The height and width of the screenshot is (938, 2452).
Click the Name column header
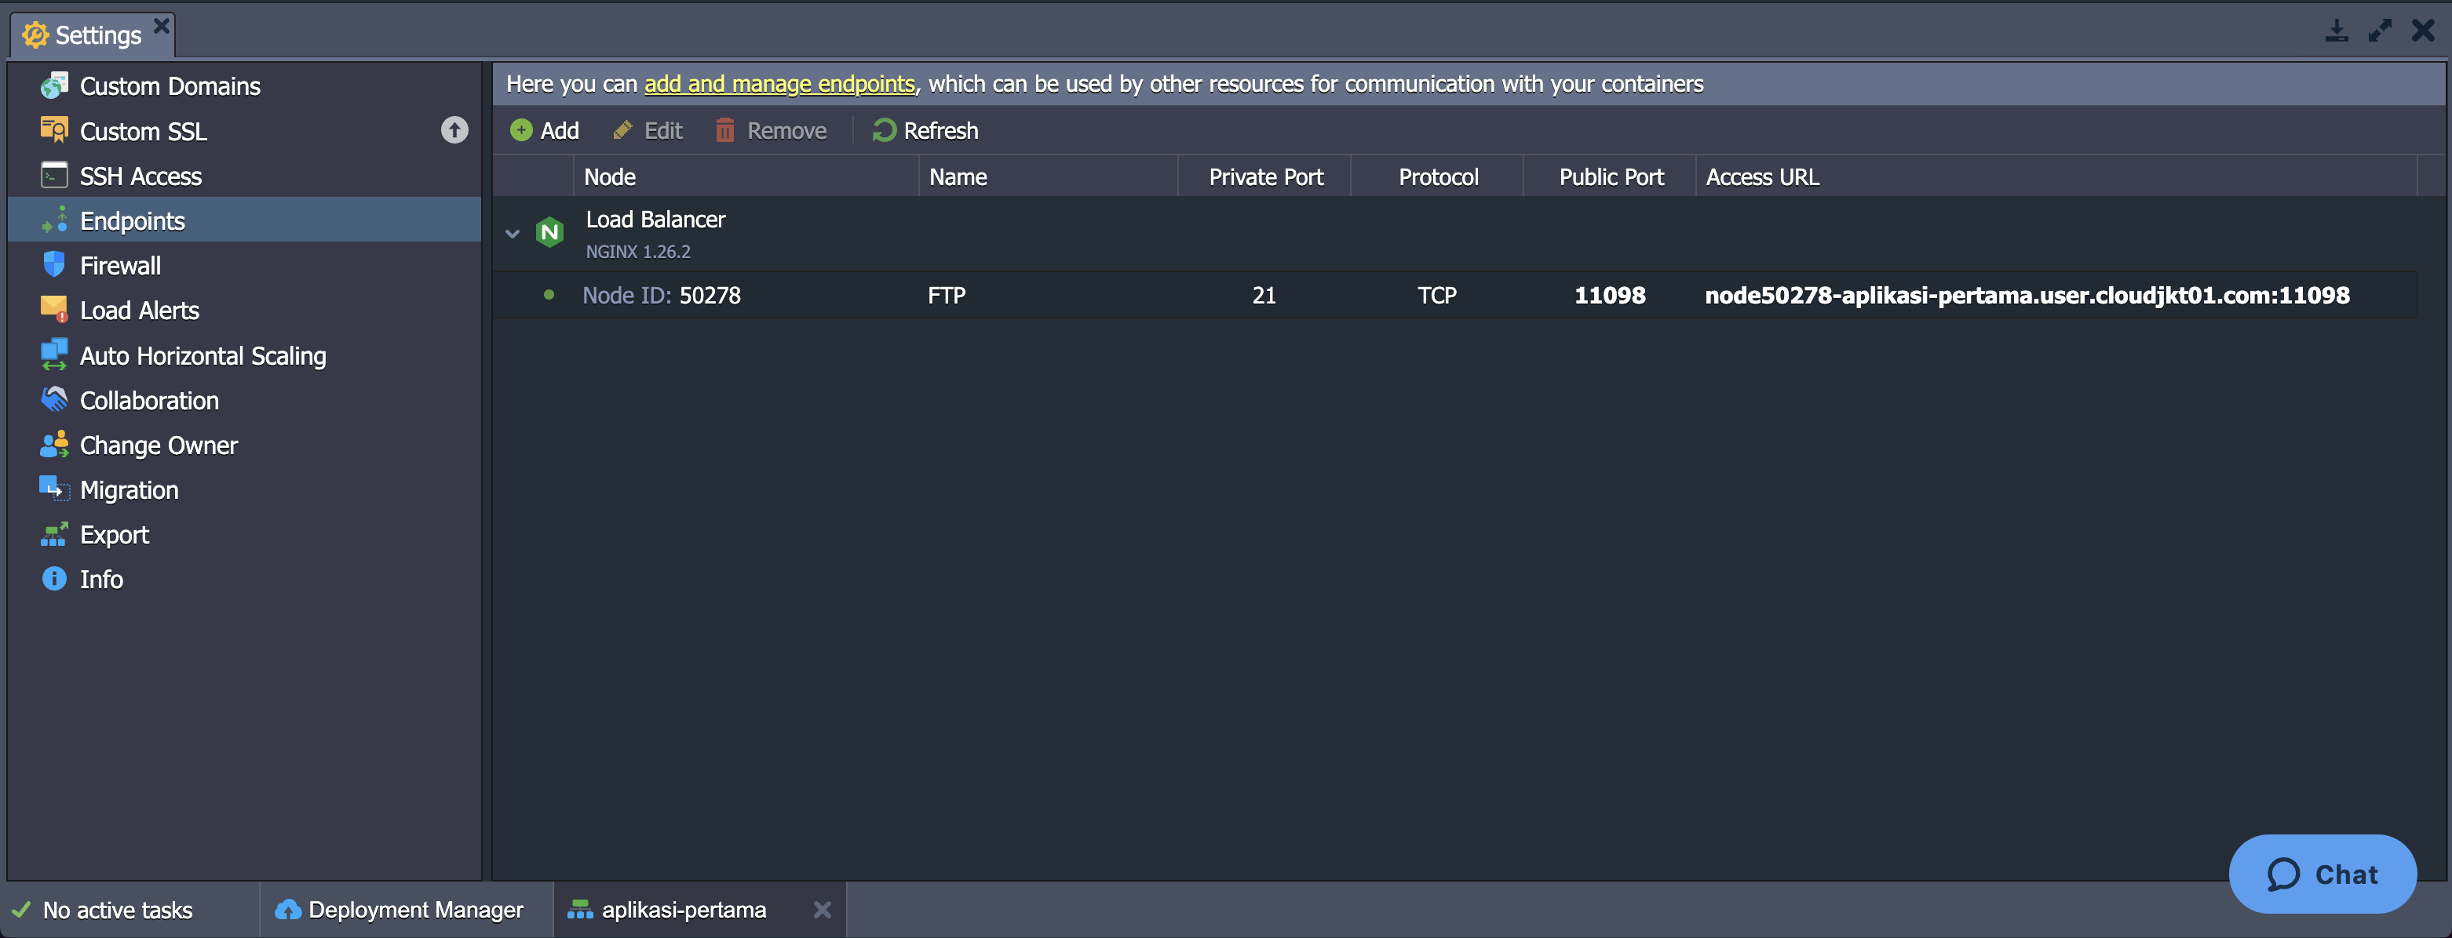click(x=1048, y=176)
